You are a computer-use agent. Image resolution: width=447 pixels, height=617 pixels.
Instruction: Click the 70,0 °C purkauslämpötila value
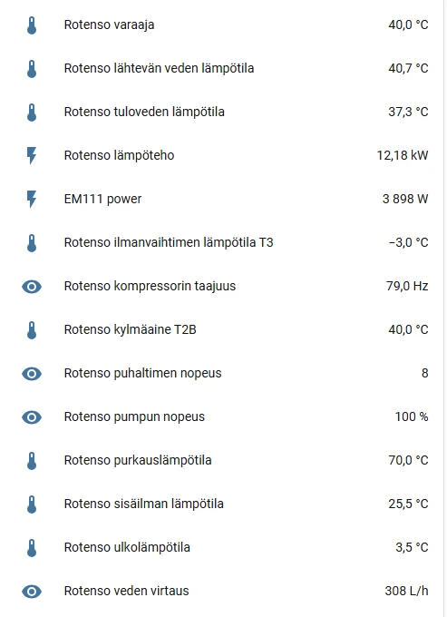[408, 460]
